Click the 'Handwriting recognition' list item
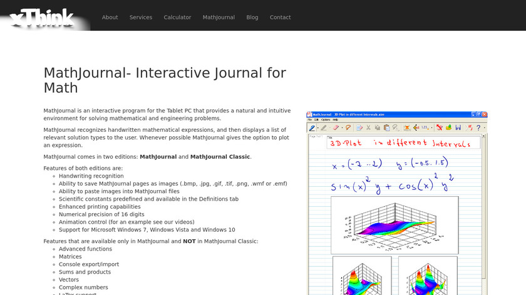This screenshot has width=526, height=295. point(91,176)
